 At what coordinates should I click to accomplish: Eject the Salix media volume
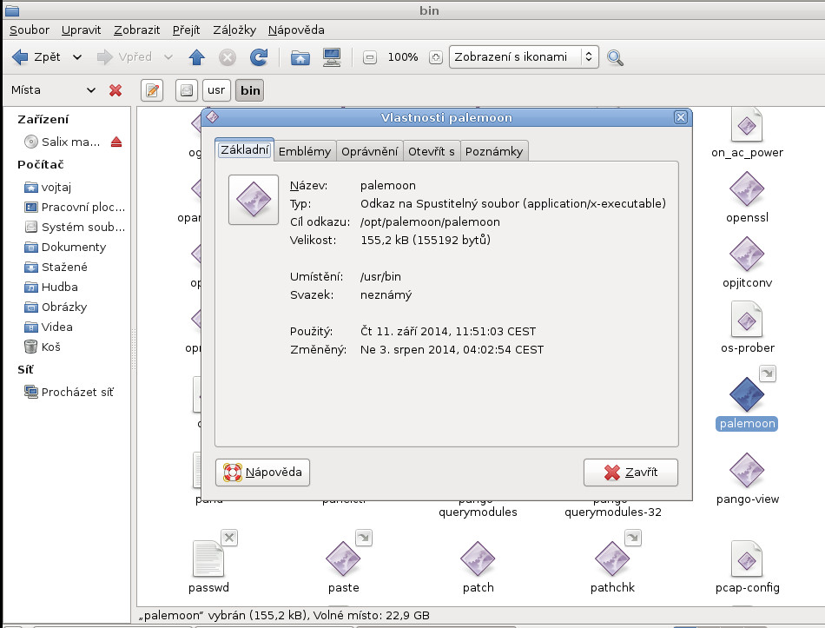116,142
